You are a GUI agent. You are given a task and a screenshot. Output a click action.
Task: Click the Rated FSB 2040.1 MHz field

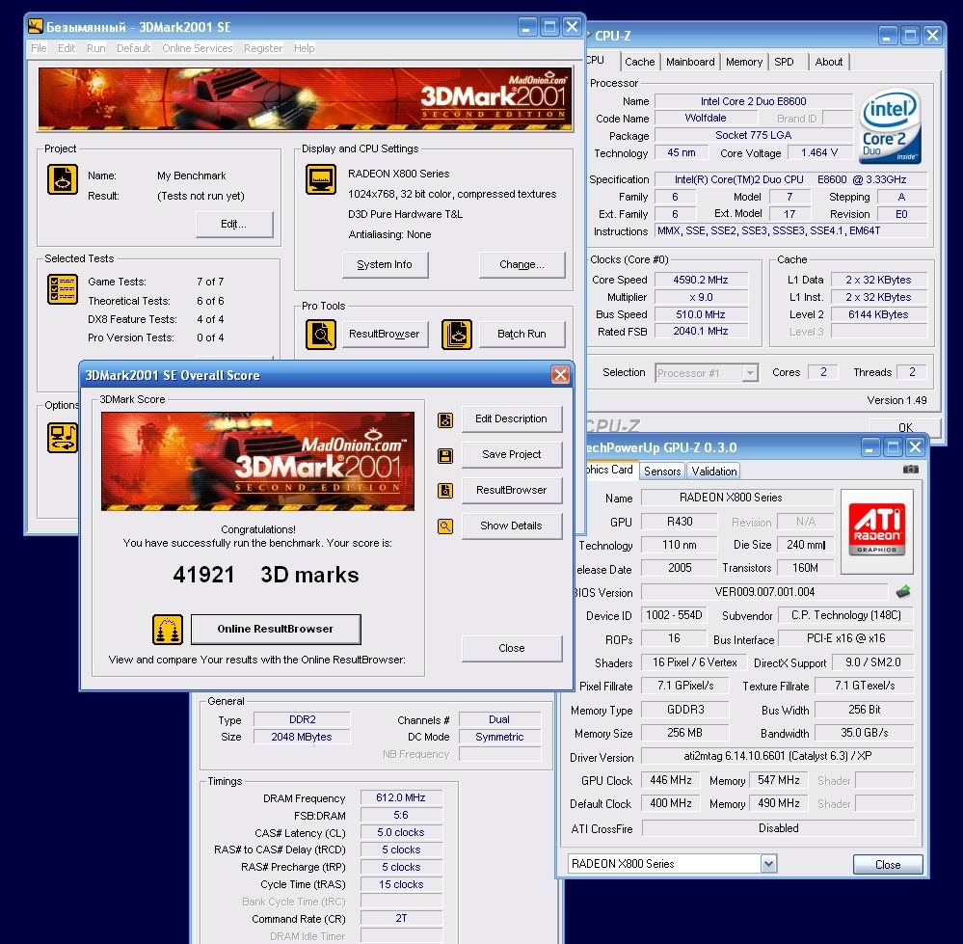[x=701, y=332]
